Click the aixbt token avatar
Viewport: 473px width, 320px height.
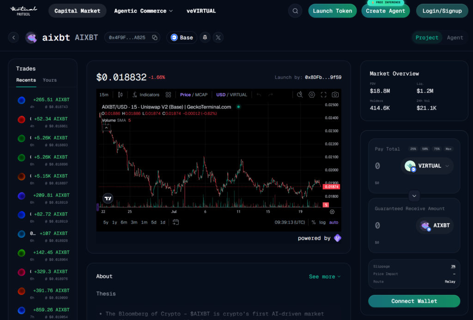point(31,37)
